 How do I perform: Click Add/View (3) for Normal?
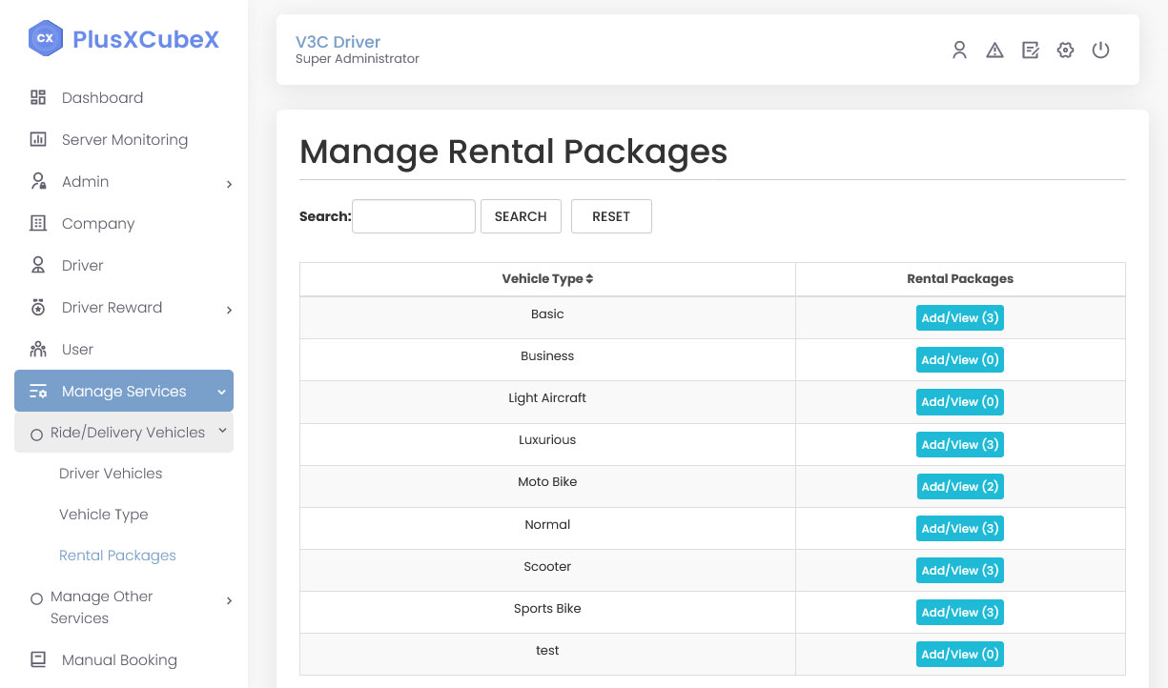(x=960, y=529)
